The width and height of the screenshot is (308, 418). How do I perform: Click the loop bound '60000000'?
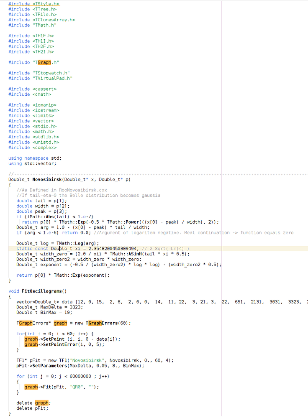[80, 377]
